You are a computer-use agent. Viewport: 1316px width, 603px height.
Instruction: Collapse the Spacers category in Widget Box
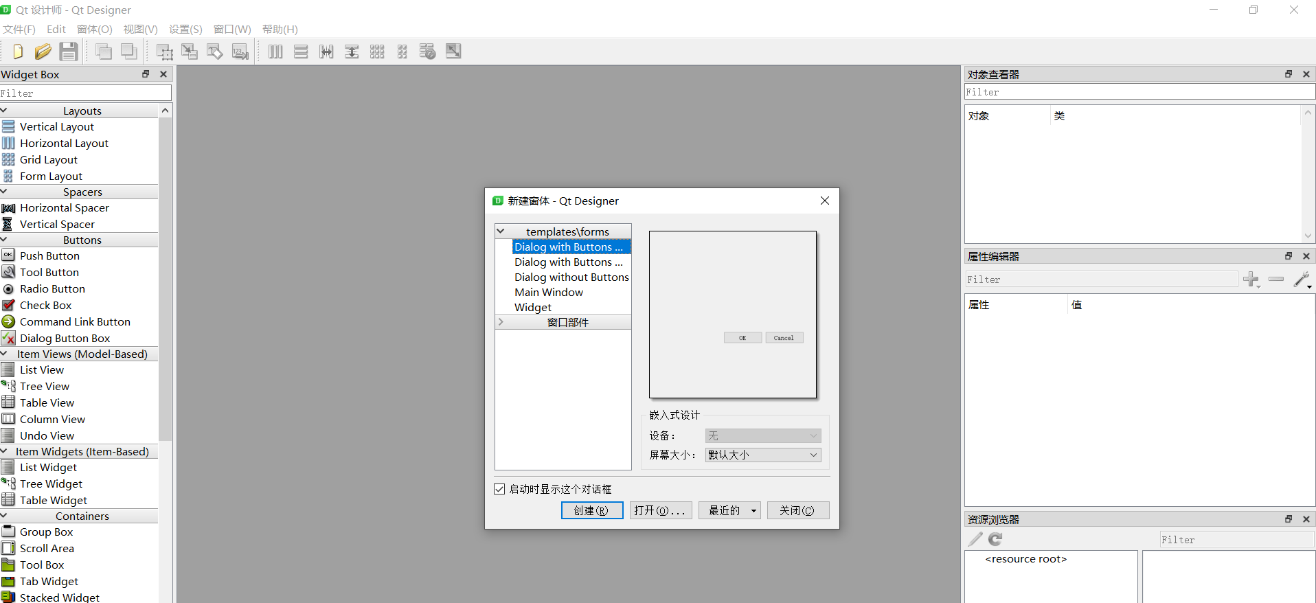(4, 192)
